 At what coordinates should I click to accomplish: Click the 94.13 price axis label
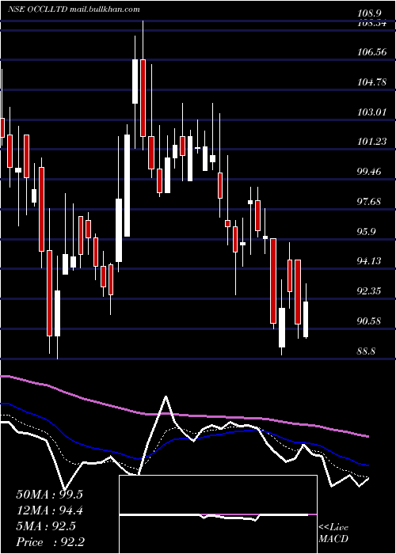coord(369,261)
